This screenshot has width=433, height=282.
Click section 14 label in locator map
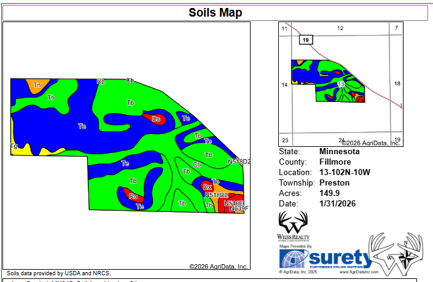pyautogui.click(x=284, y=85)
